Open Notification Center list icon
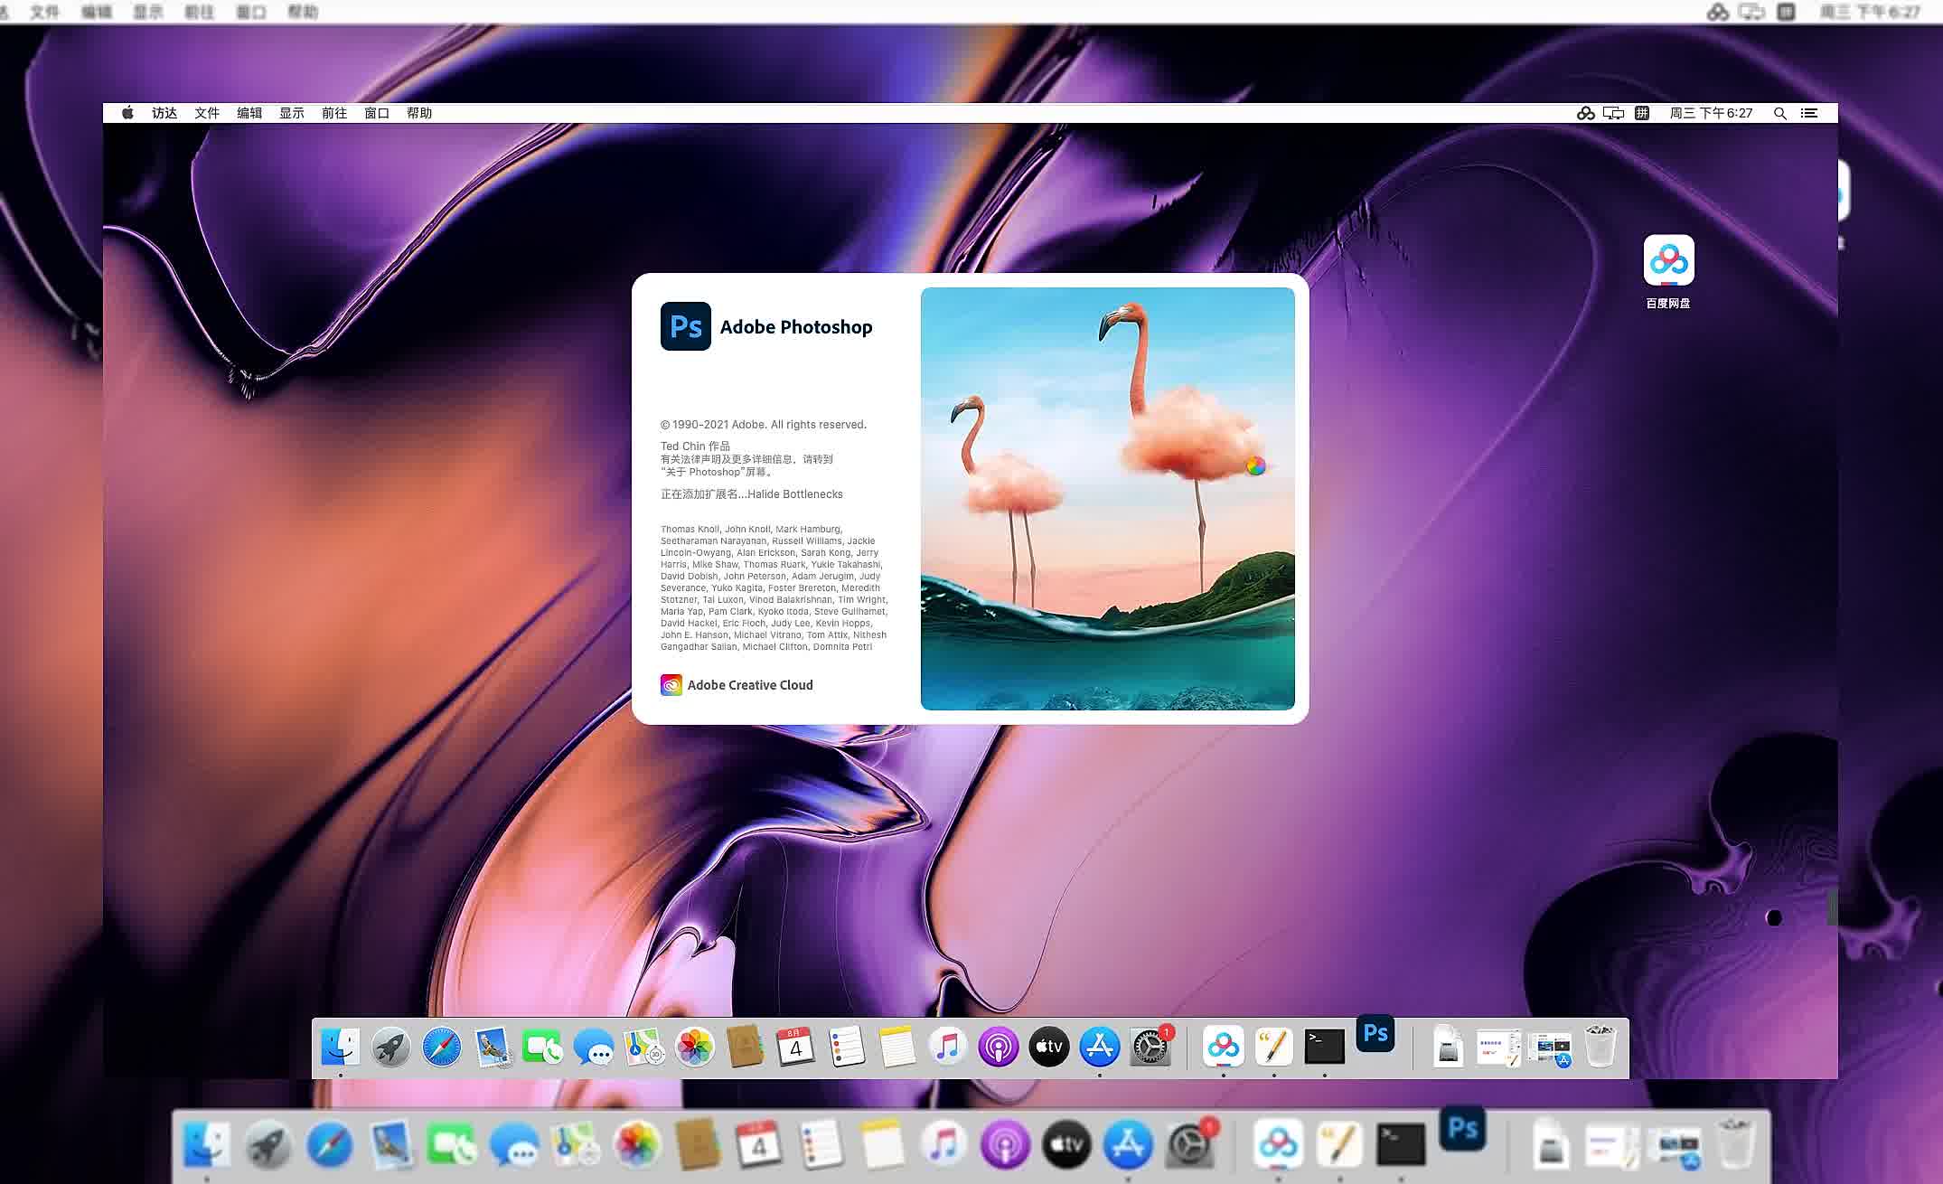Viewport: 1943px width, 1184px height. tap(1809, 113)
